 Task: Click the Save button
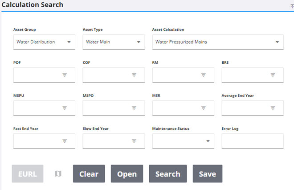tap(207, 174)
